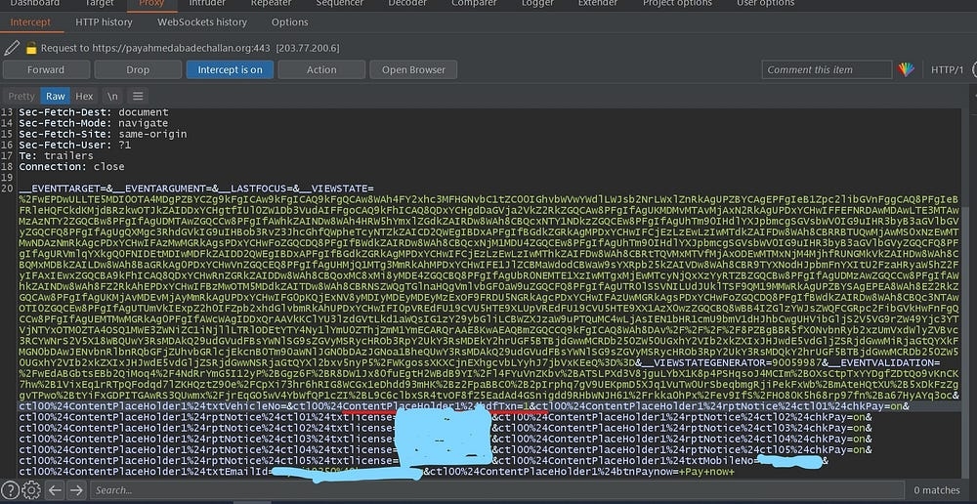Go to previous search match arrow
Screen dimensions: 977x504
point(55,490)
